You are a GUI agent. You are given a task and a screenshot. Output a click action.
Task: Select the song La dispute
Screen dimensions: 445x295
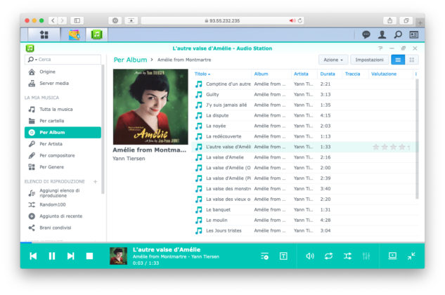[x=304, y=115]
